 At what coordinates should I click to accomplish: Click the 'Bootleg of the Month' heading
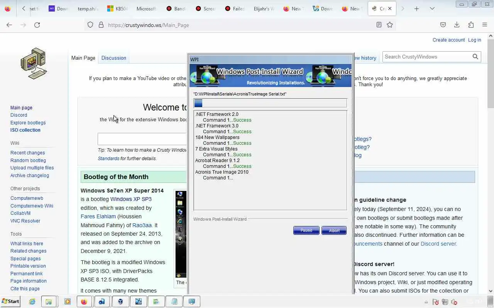coord(116,177)
